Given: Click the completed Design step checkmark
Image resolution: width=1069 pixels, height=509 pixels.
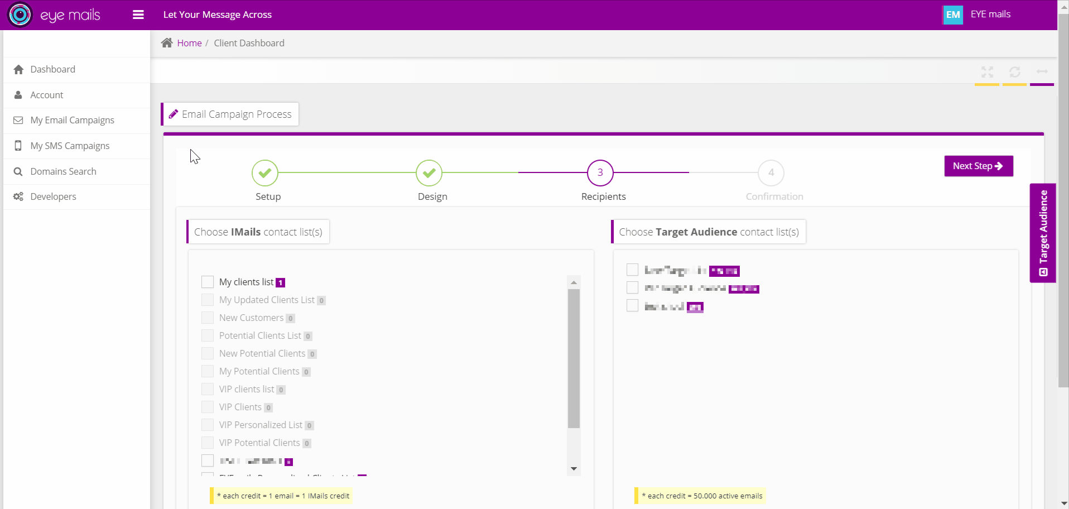Looking at the screenshot, I should (x=429, y=173).
